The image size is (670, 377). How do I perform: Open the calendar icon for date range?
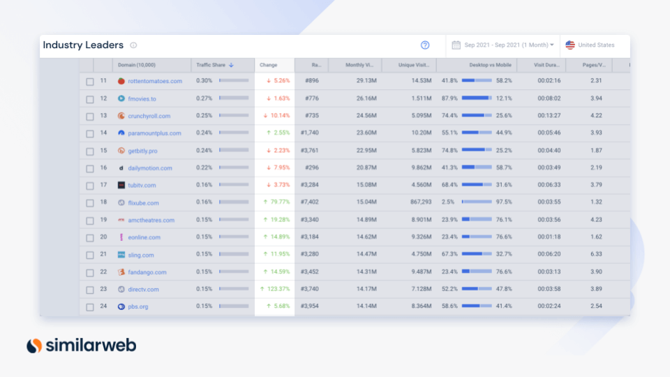[x=456, y=45]
